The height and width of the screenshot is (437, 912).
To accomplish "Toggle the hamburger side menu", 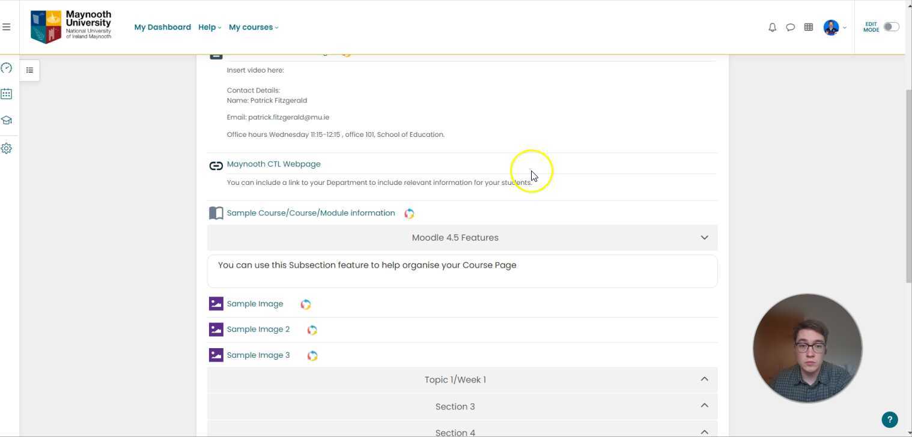I will [7, 27].
